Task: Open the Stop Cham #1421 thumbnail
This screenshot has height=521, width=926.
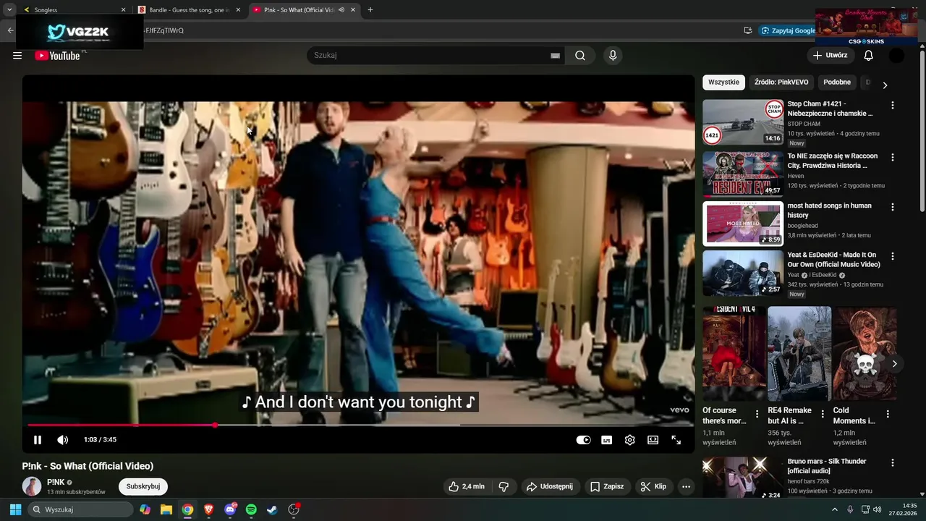Action: tap(743, 122)
